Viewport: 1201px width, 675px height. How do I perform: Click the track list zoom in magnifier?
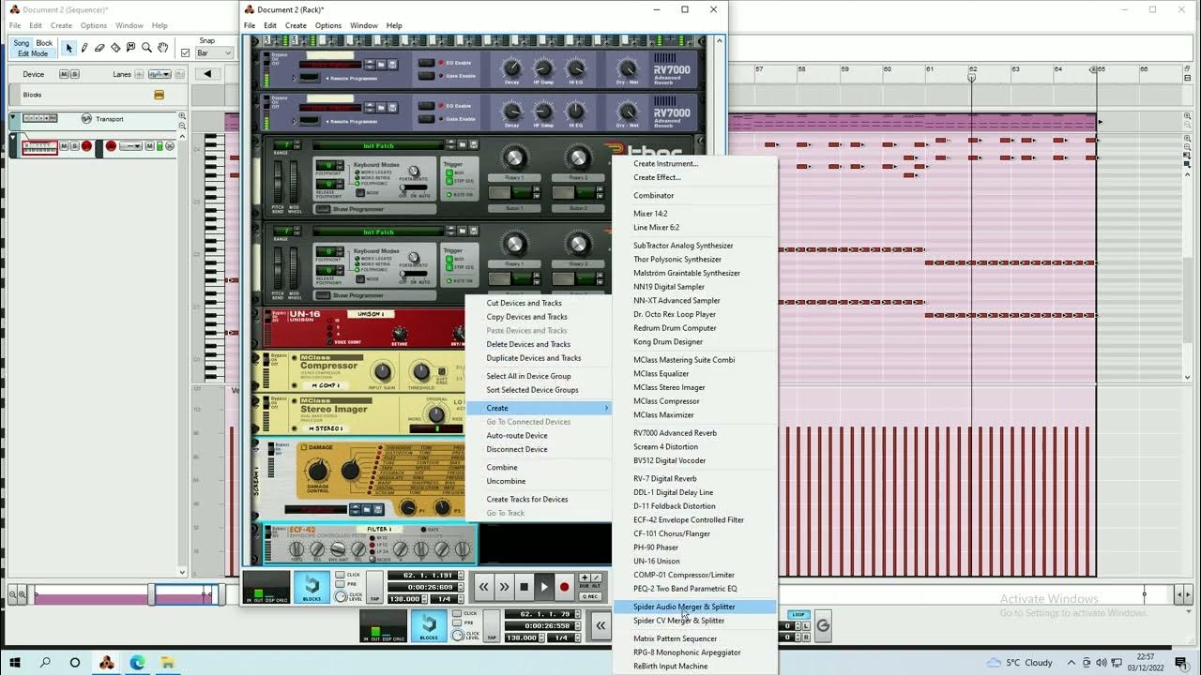182,115
